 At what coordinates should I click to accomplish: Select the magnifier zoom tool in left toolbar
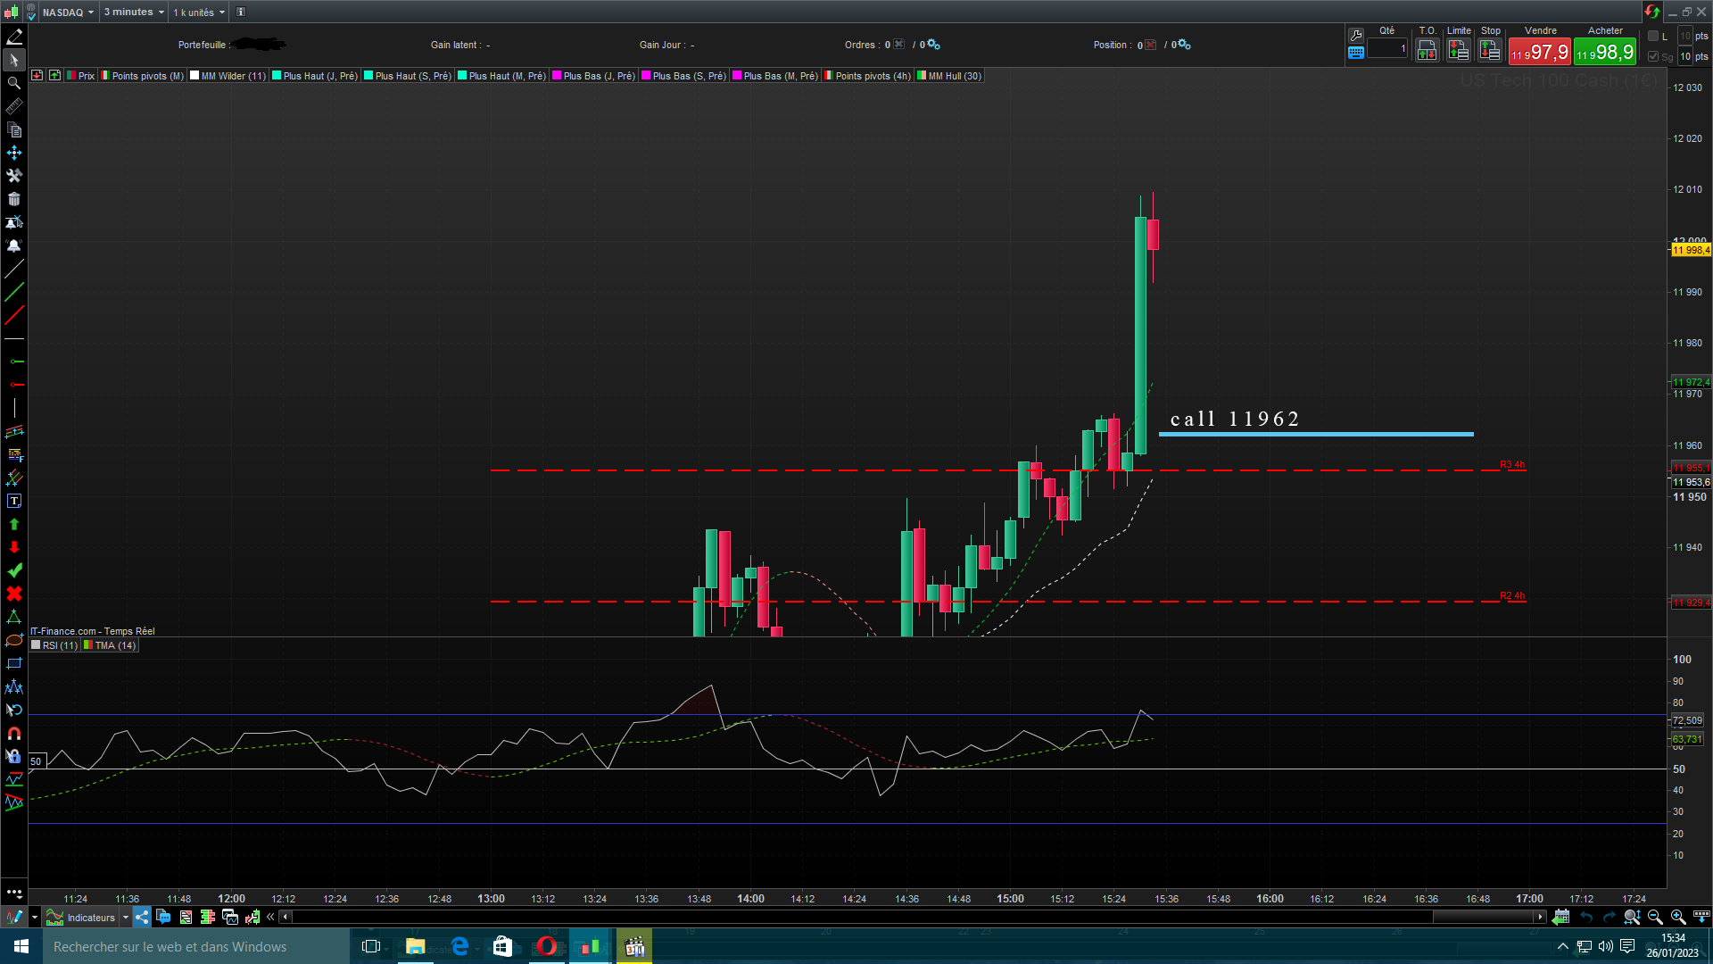pyautogui.click(x=14, y=83)
